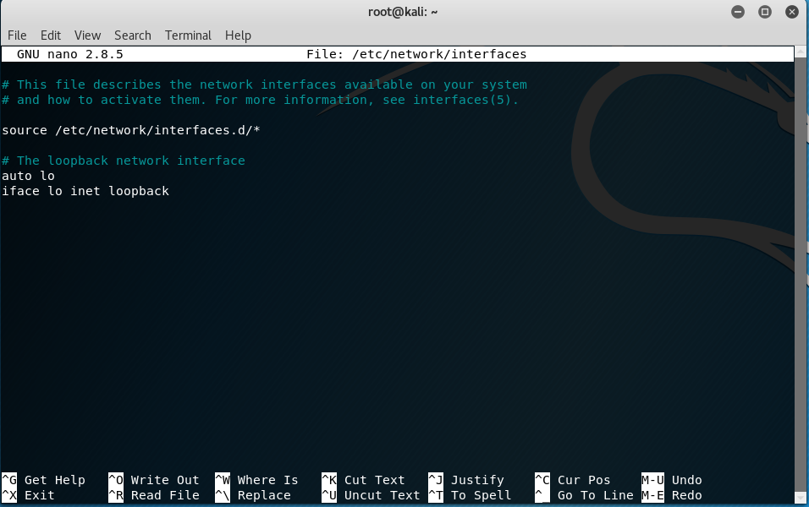Click the iface lo inet loopback line
The height and width of the screenshot is (507, 809).
click(86, 191)
